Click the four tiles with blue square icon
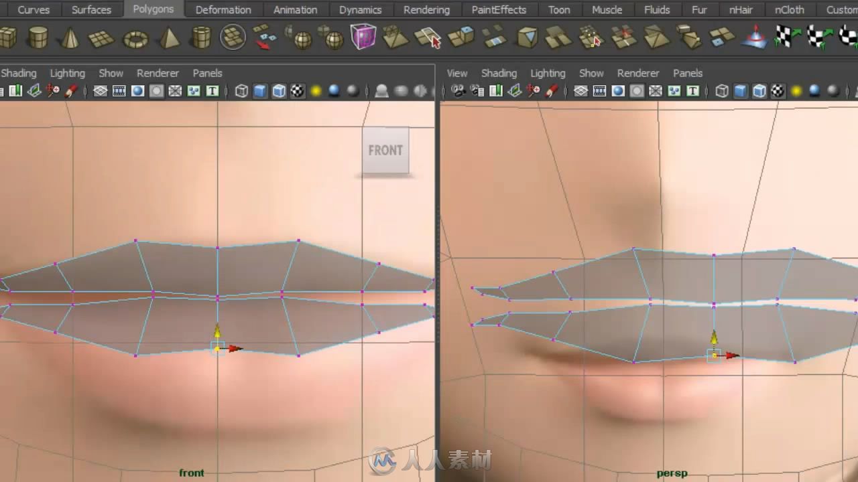858x482 pixels. pos(722,37)
